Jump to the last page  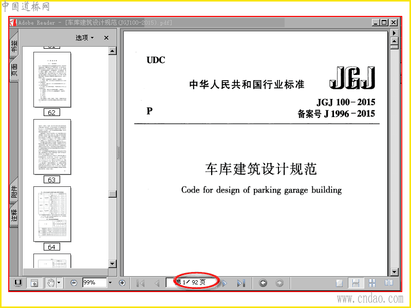pyautogui.click(x=241, y=283)
